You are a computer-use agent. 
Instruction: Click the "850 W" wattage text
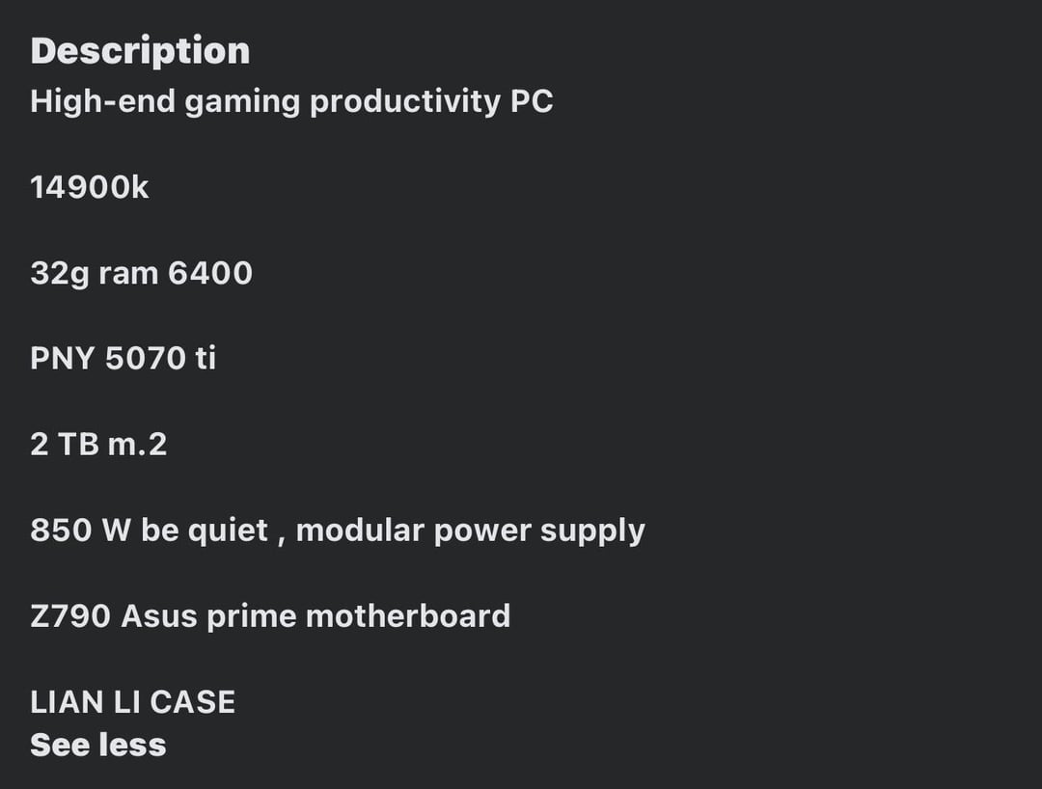(x=80, y=530)
